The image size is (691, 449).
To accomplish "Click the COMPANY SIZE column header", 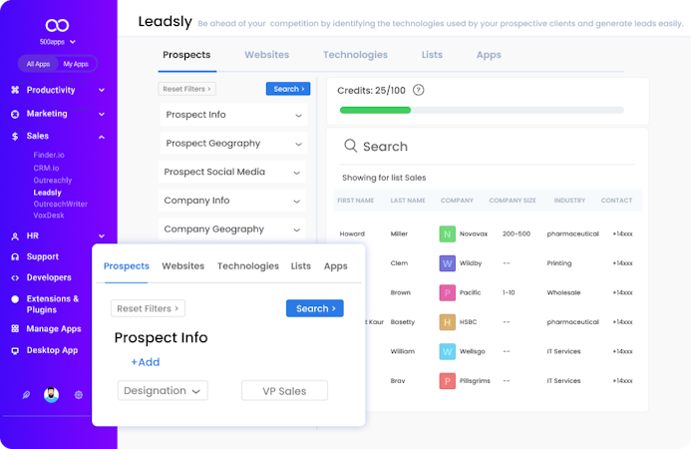I will [x=513, y=201].
